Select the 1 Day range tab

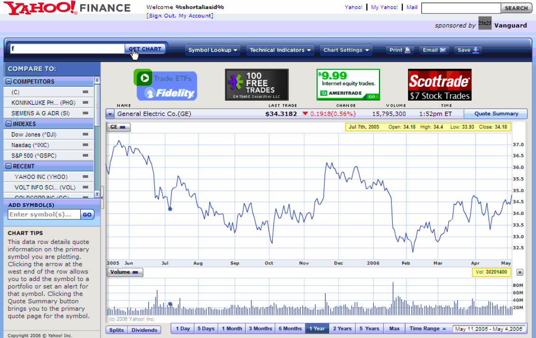(x=183, y=329)
